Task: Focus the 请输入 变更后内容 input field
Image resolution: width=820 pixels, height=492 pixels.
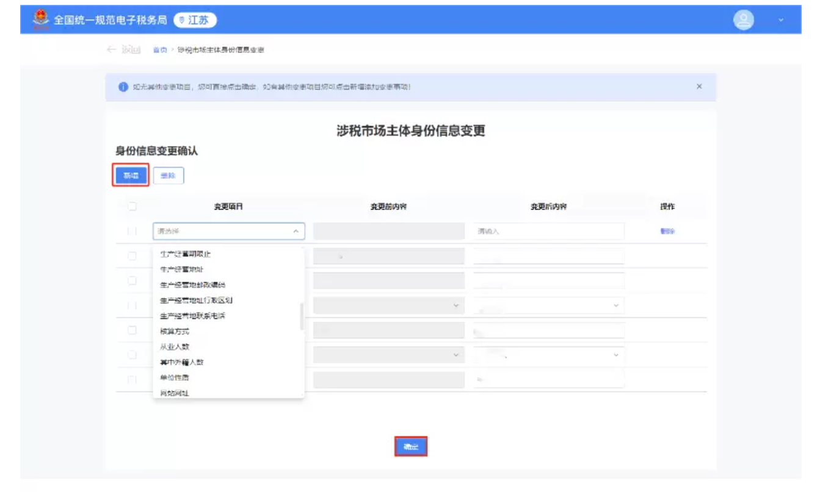Action: pyautogui.click(x=548, y=232)
